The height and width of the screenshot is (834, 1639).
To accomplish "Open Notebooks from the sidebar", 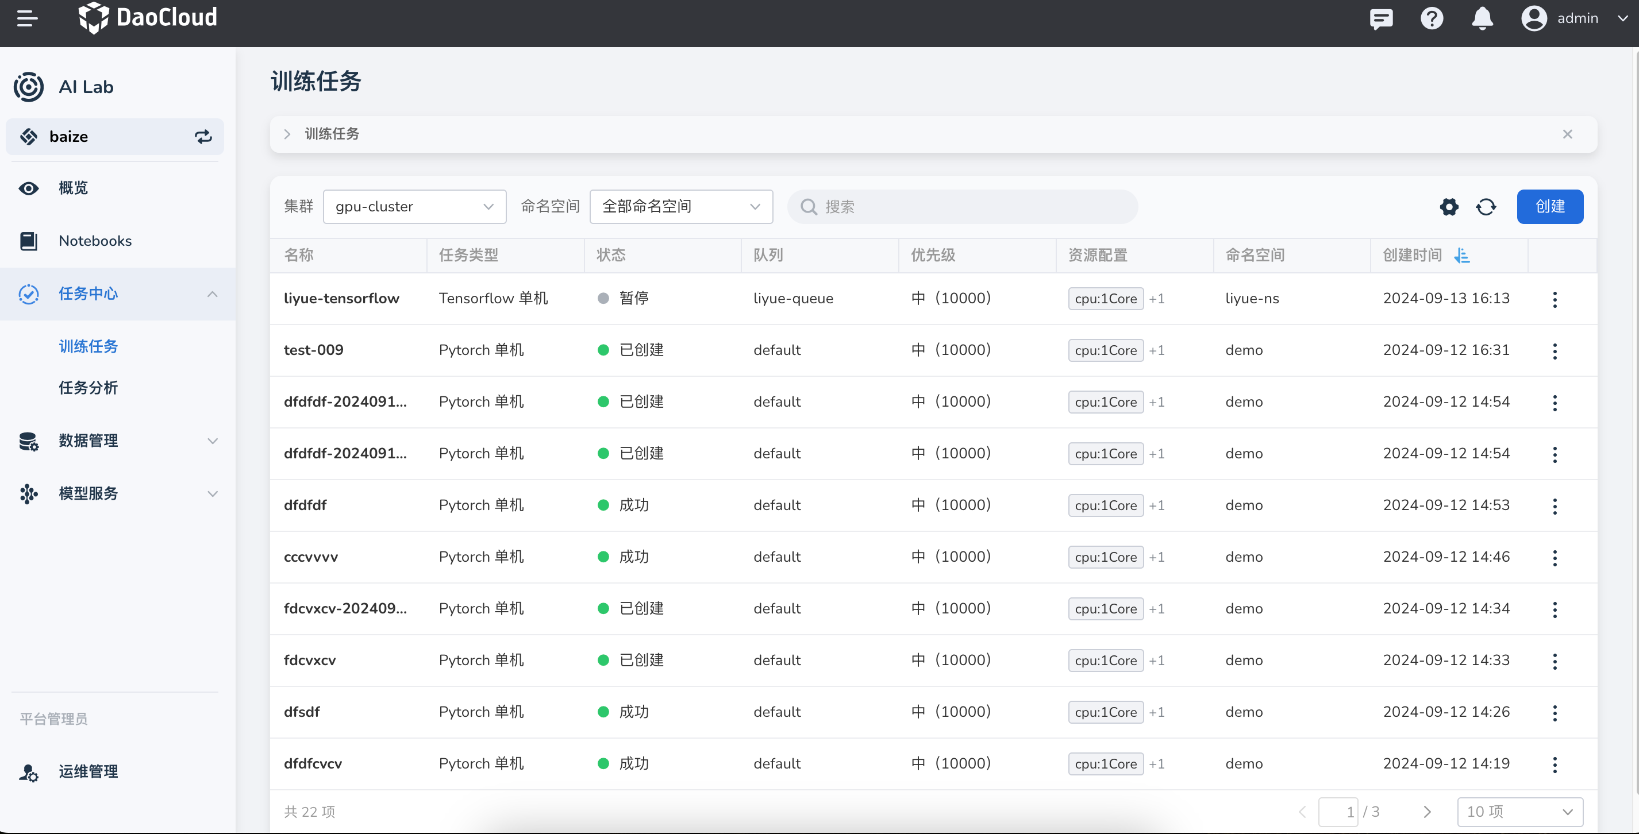I will click(95, 241).
